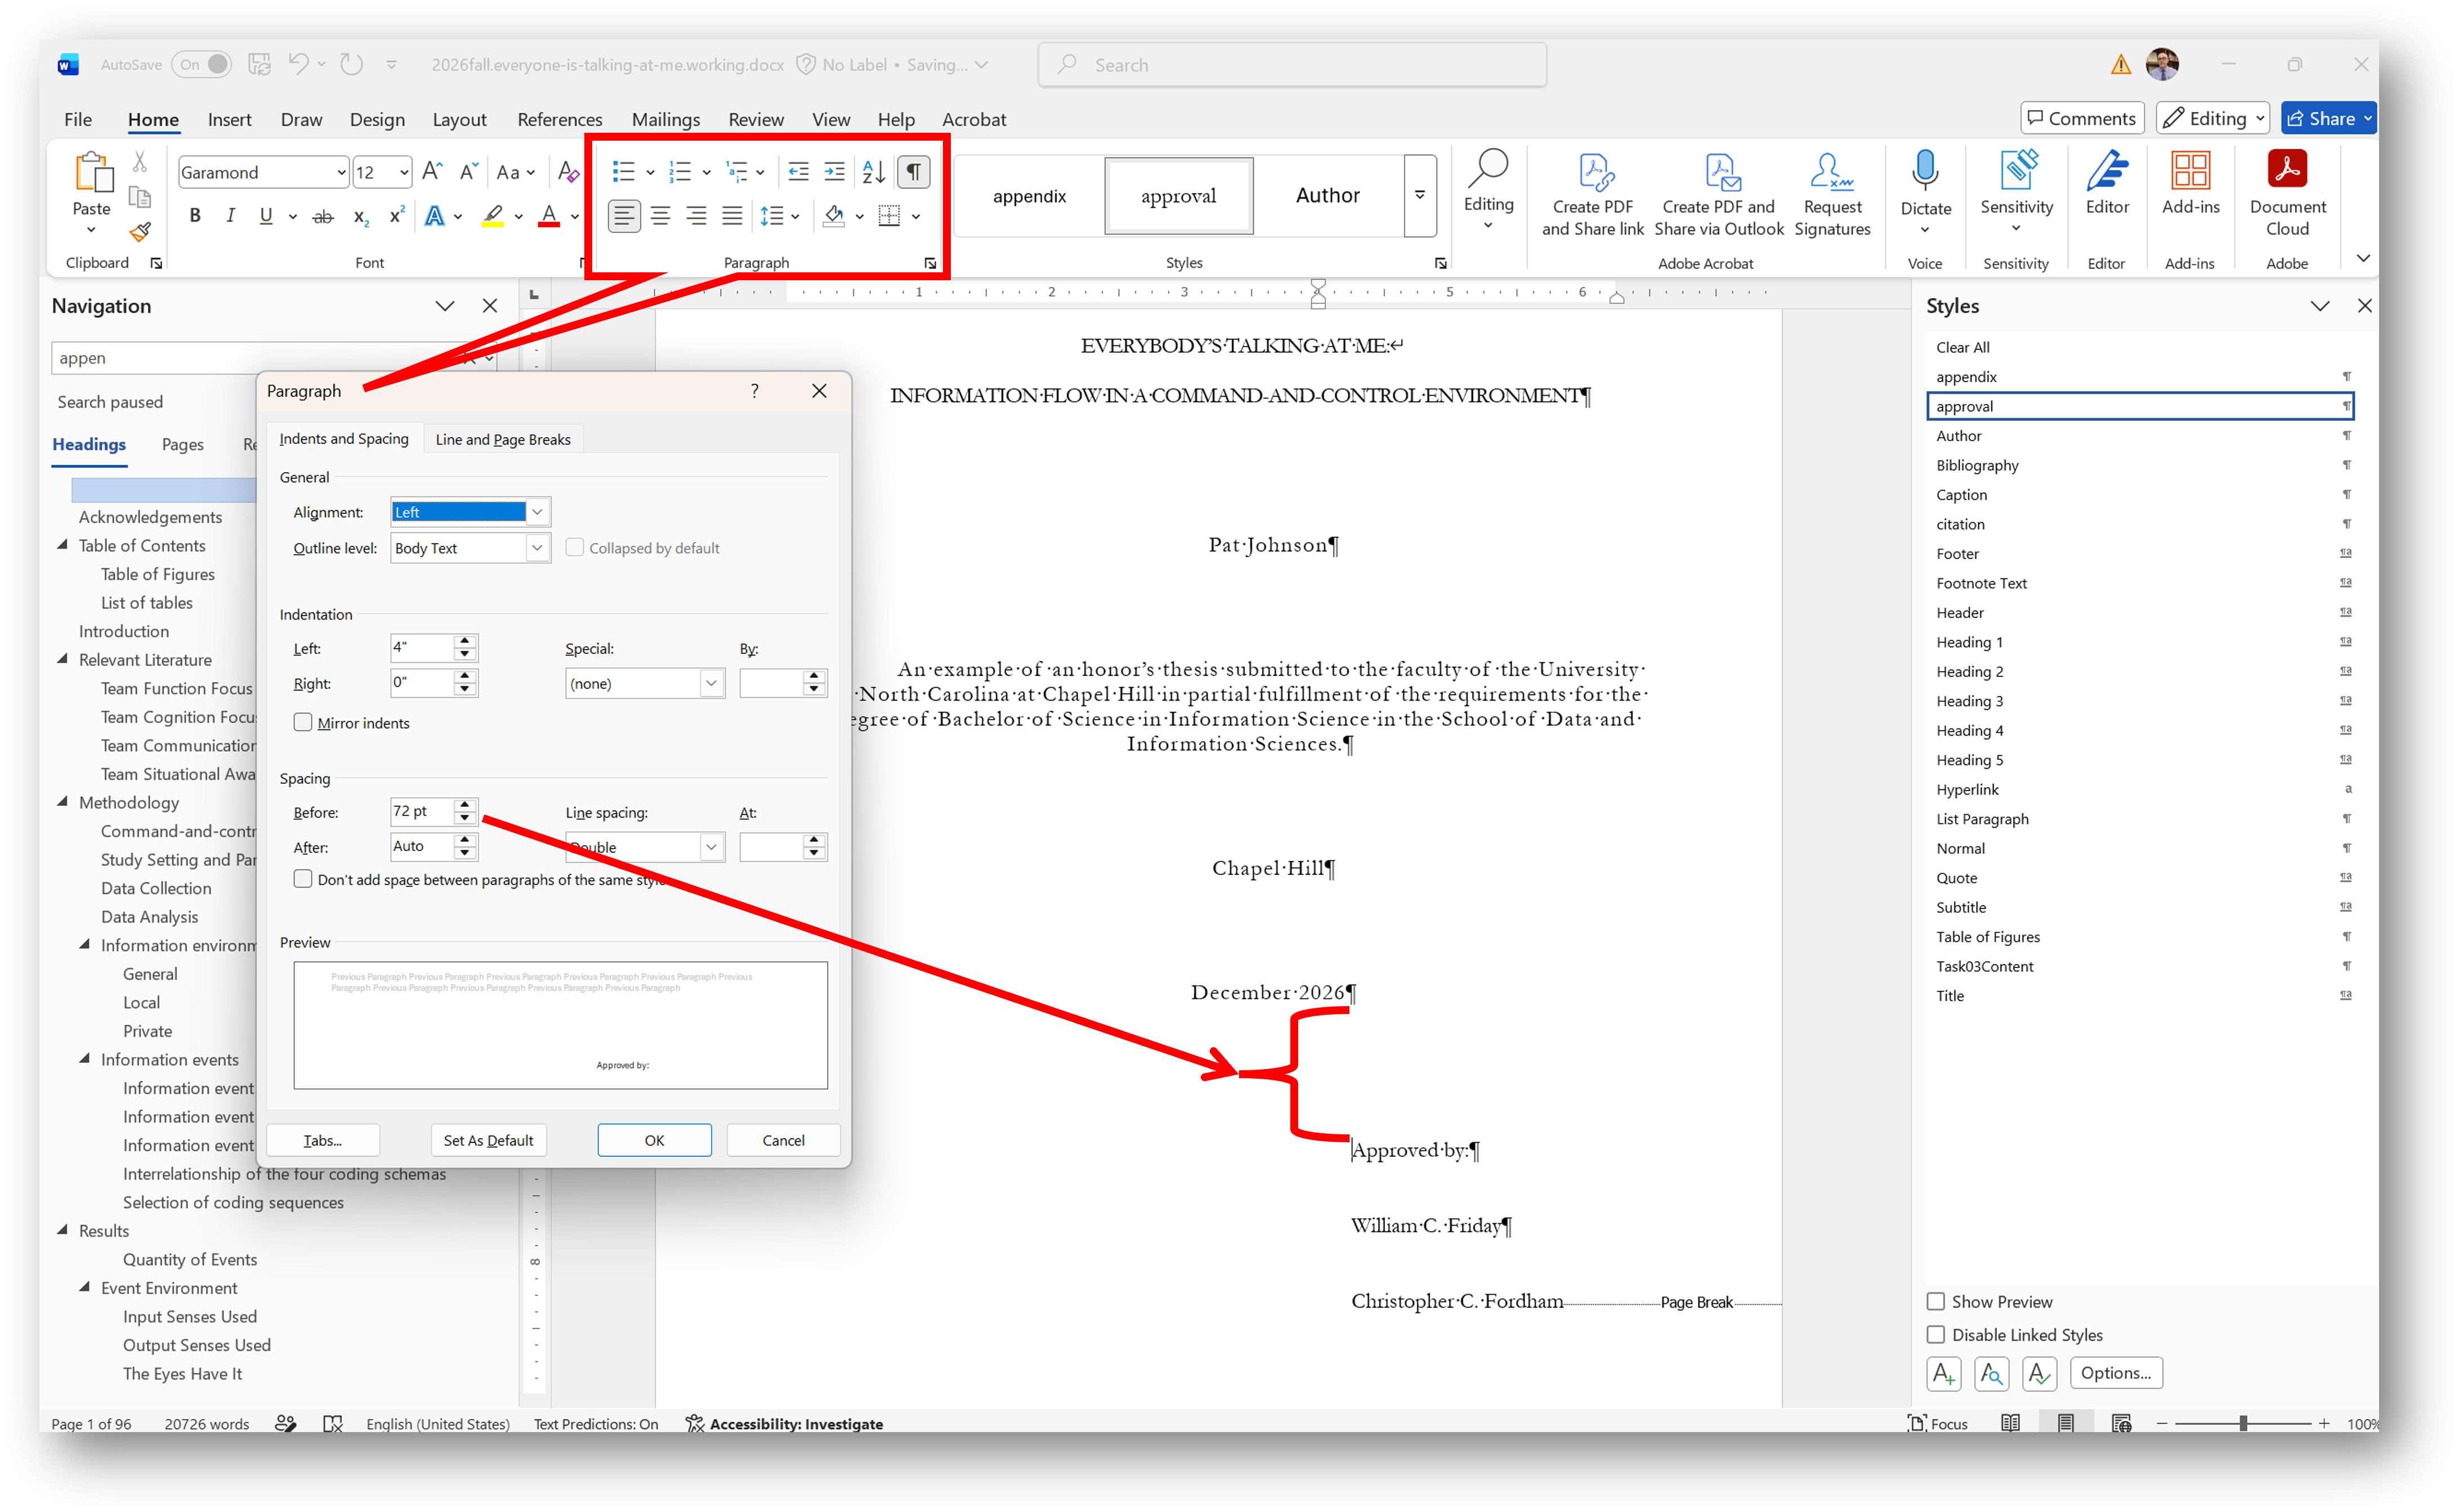Screen dimensions: 2459x1512
Task: Click the text highlight color button
Action: pos(492,216)
